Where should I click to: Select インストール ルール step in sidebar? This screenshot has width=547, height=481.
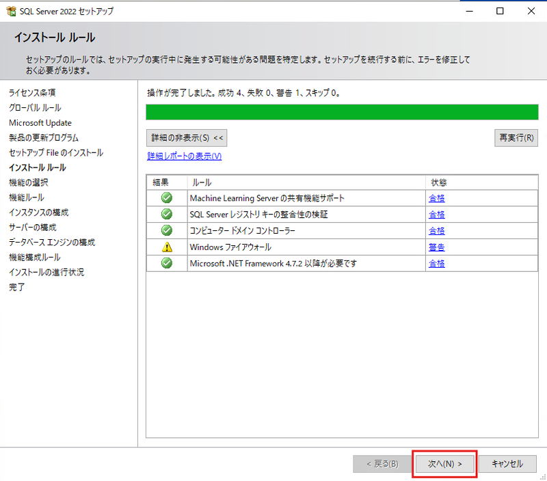point(38,167)
